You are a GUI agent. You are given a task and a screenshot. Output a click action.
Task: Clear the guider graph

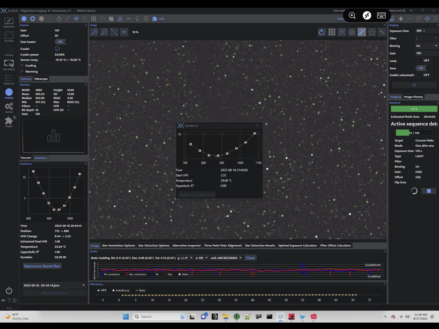click(x=250, y=258)
